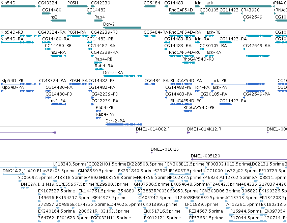Click the EK051716.5prime EST label

pyautogui.click(x=162, y=211)
